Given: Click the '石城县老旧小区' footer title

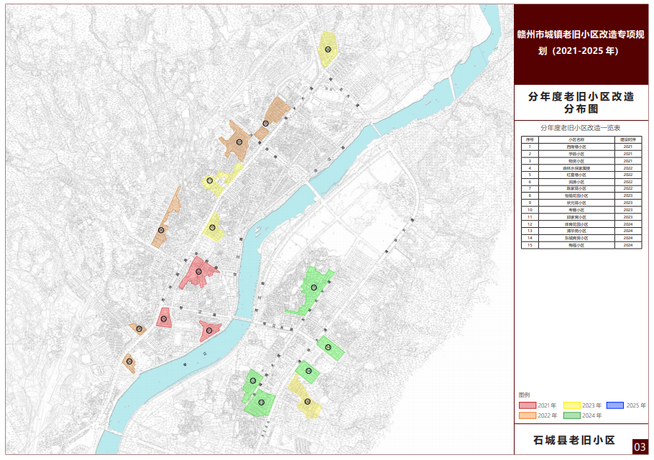Looking at the screenshot, I should coord(574,440).
